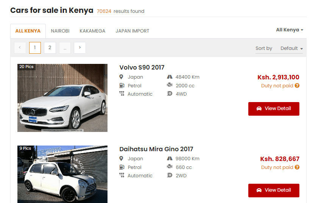Select page 1 in pagination

point(35,48)
